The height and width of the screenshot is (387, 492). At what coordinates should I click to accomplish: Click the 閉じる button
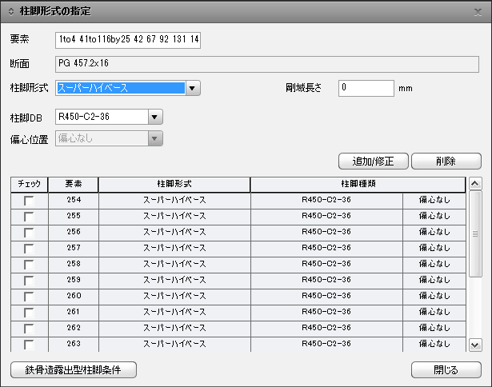point(446,370)
